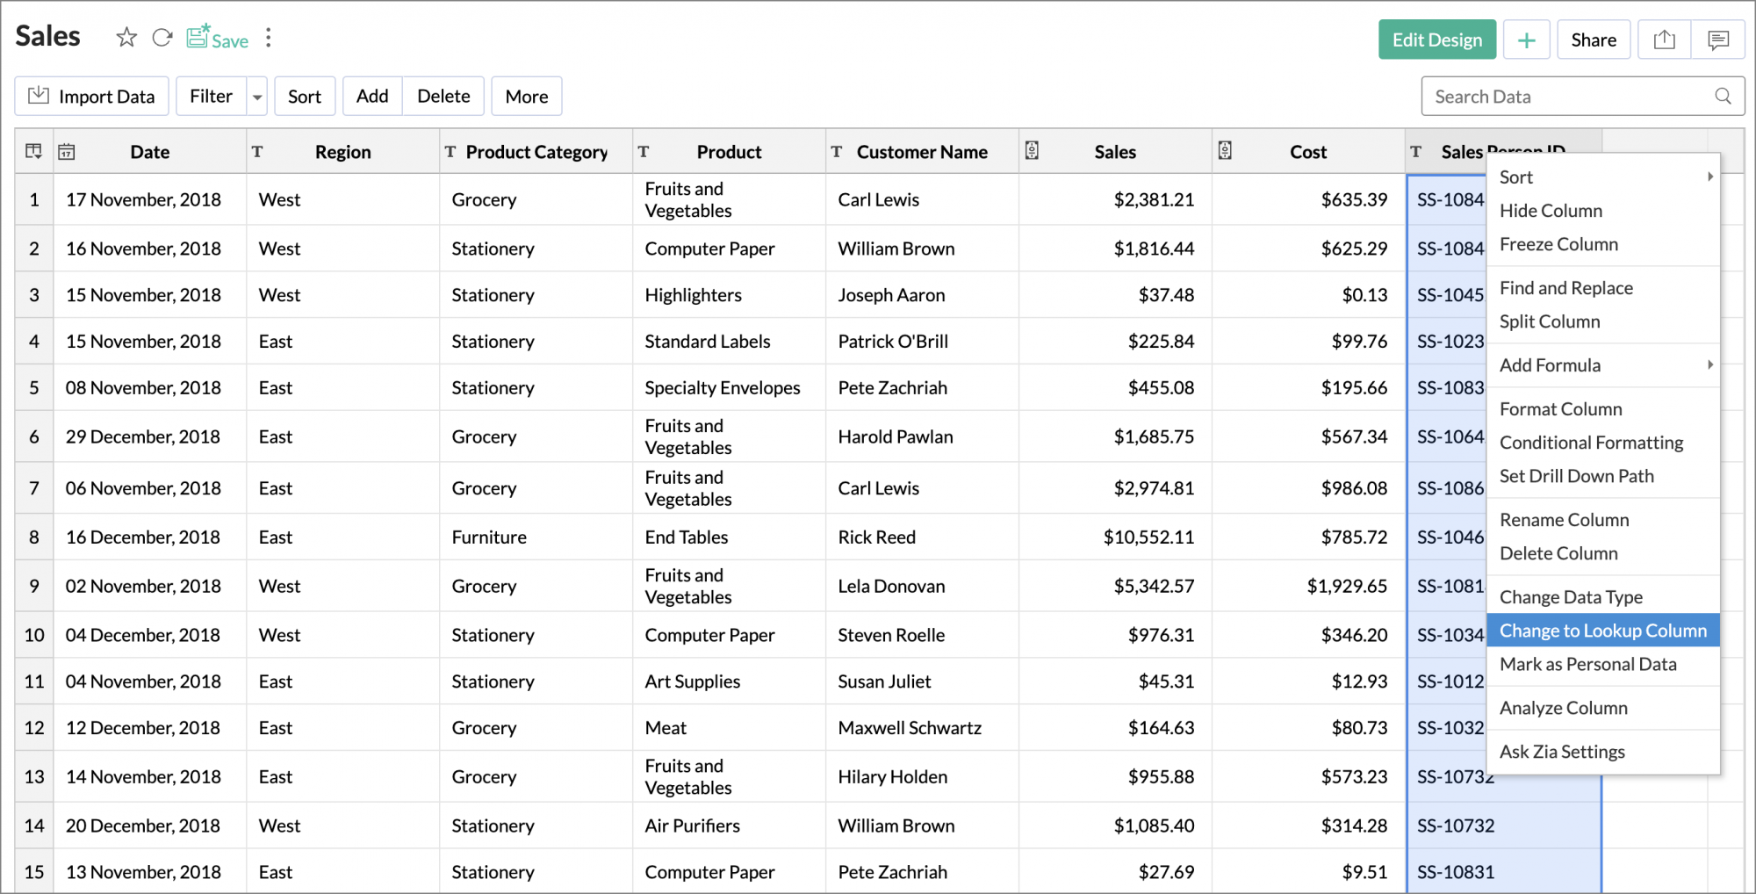This screenshot has height=894, width=1756.
Task: Click the export upload icon
Action: (1664, 40)
